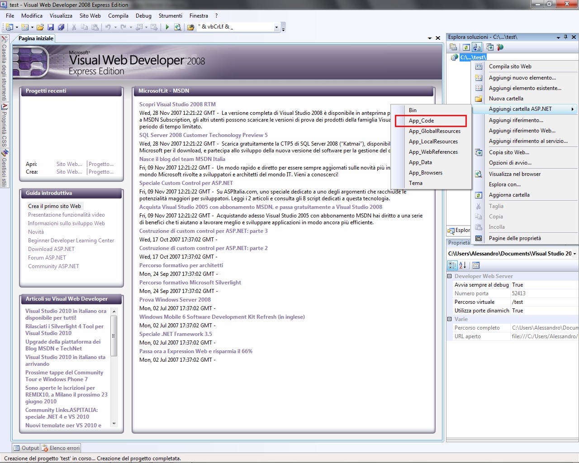The width and height of the screenshot is (579, 463).
Task: Click the Redo arrow icon
Action: click(123, 27)
